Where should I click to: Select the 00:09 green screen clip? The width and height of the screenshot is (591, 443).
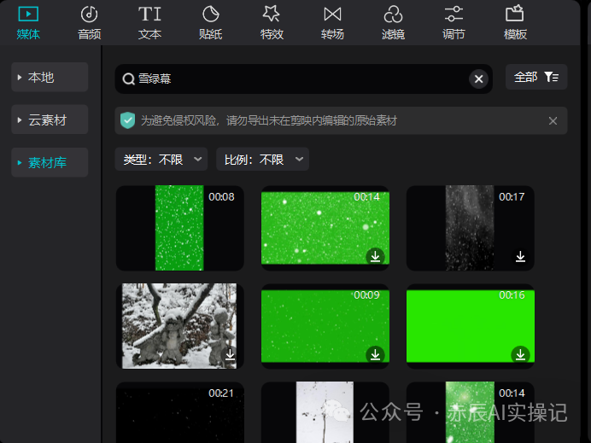325,326
